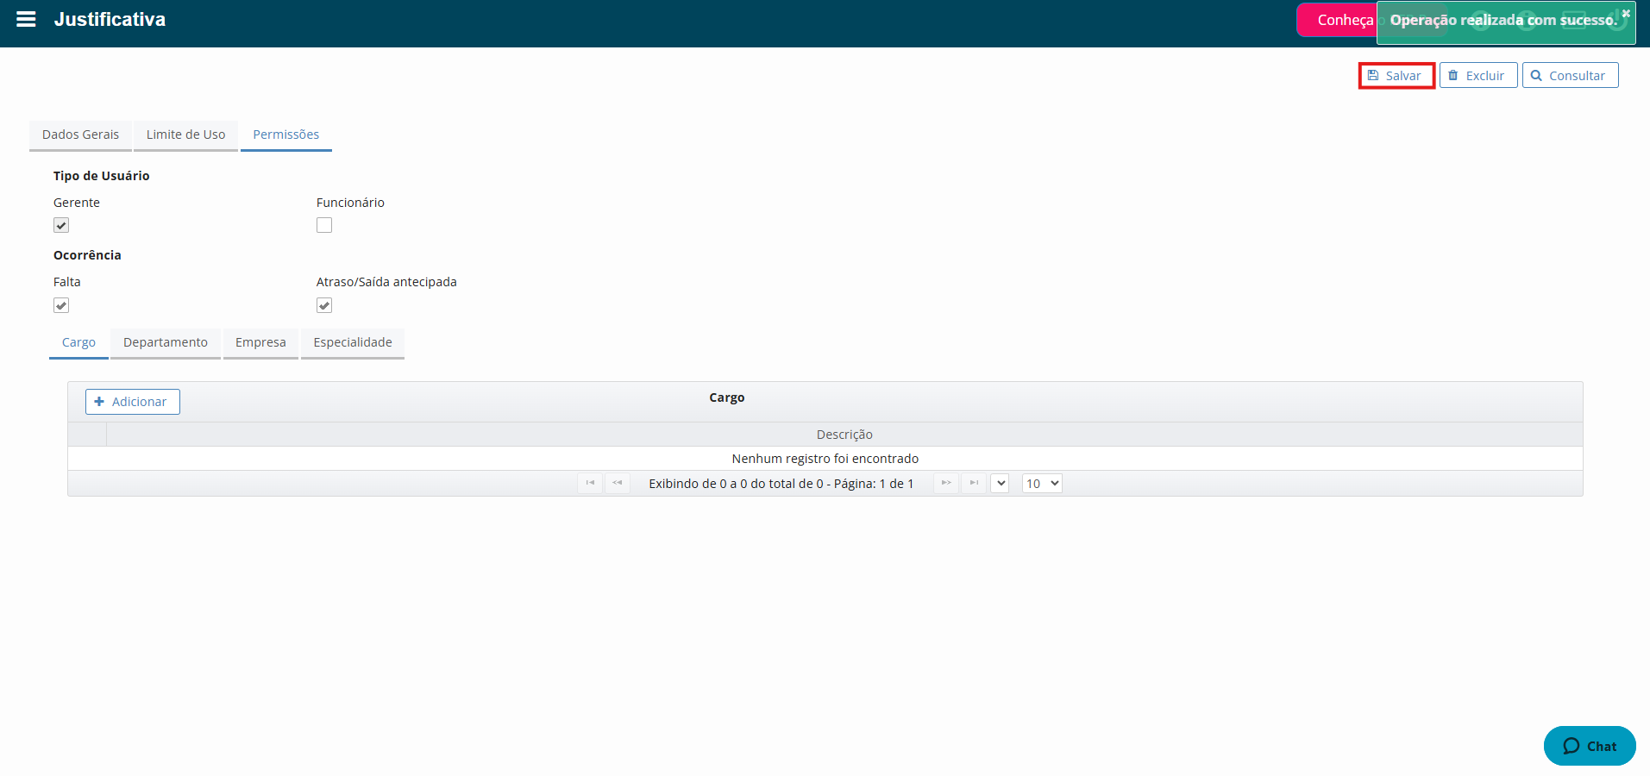Check the Funcionário checkbox
Screen dimensions: 1650x776
coord(324,225)
